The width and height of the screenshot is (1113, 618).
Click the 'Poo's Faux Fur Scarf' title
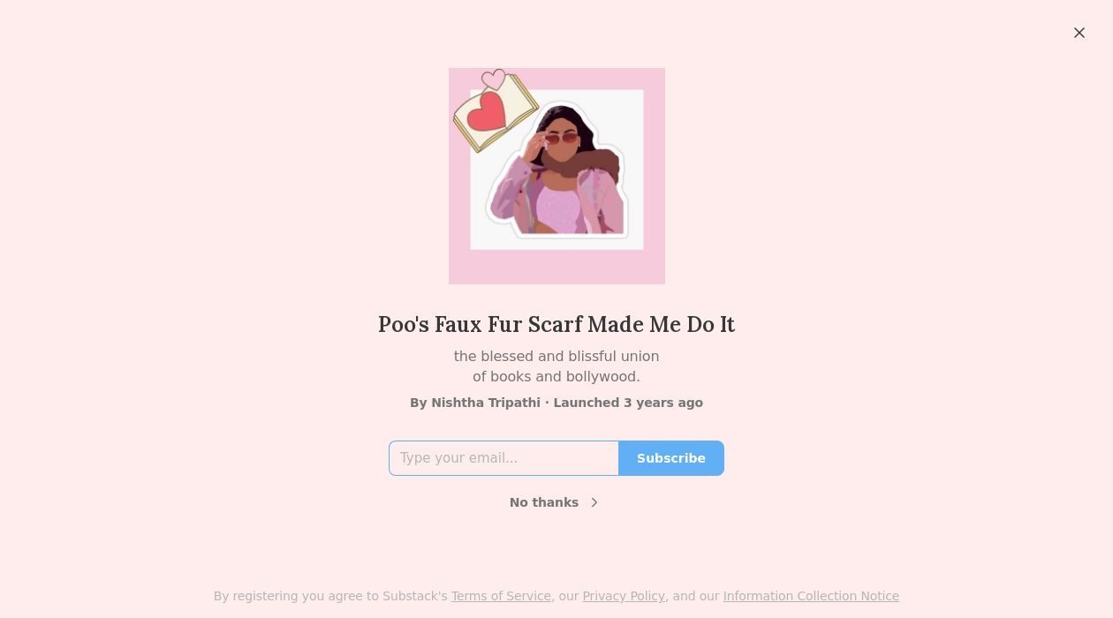(556, 325)
